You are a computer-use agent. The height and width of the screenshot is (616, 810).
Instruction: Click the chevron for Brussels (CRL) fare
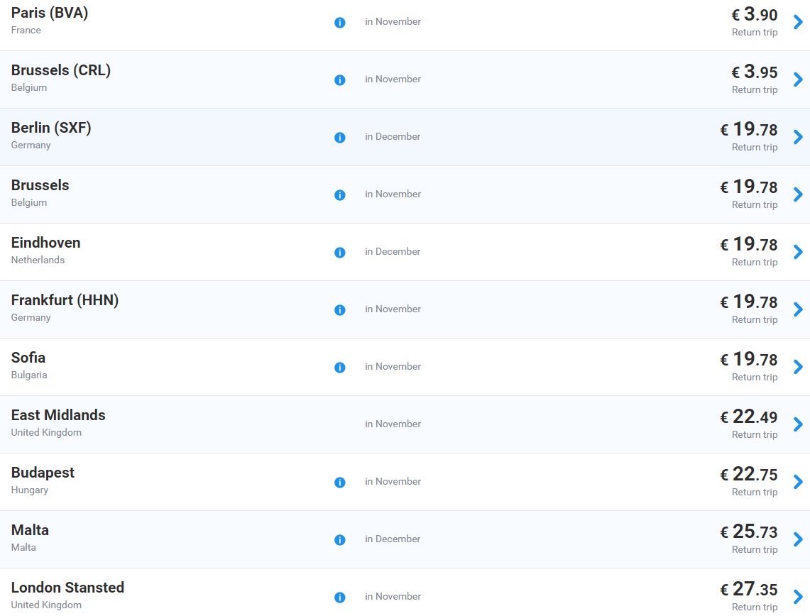(798, 79)
